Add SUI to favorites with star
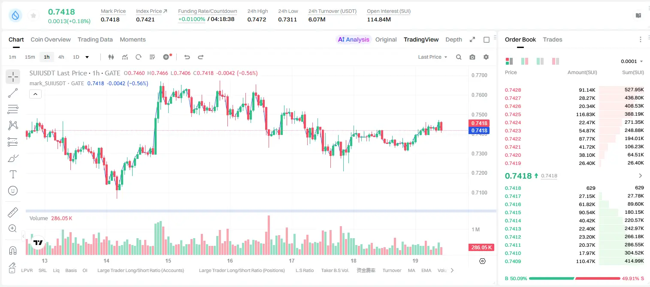The height and width of the screenshot is (287, 650). [x=33, y=16]
